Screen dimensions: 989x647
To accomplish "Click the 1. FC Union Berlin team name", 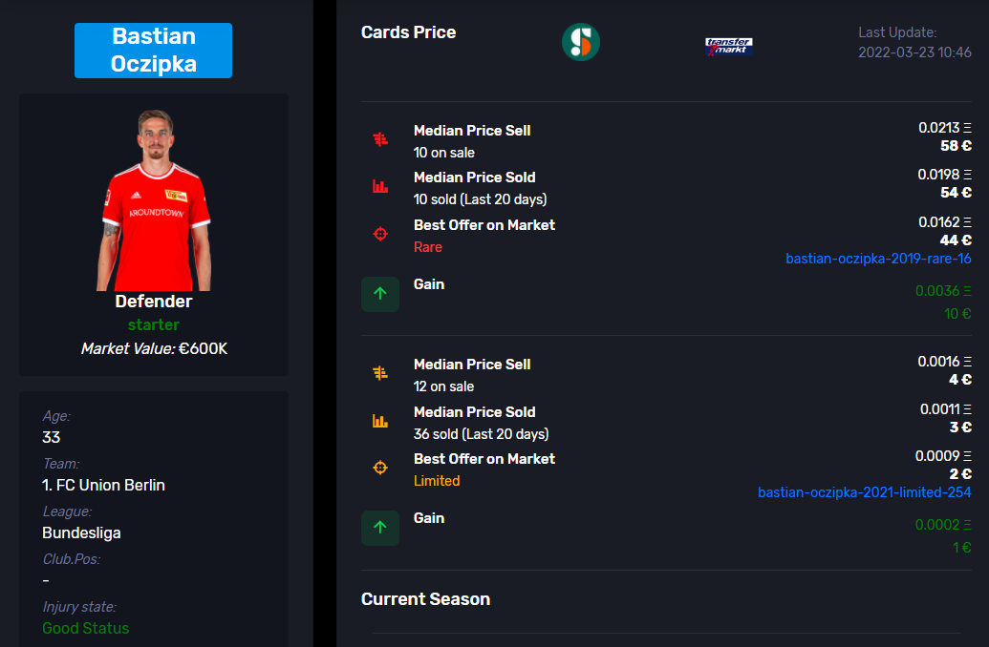I will pos(103,485).
